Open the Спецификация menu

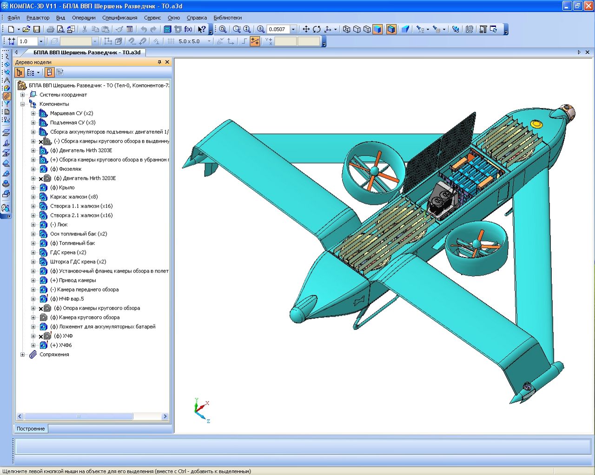click(x=119, y=18)
